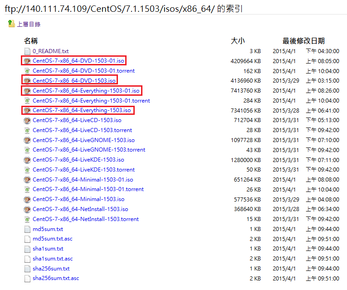Open the sha1sum.txt file link
The image size is (347, 290).
tap(48, 249)
